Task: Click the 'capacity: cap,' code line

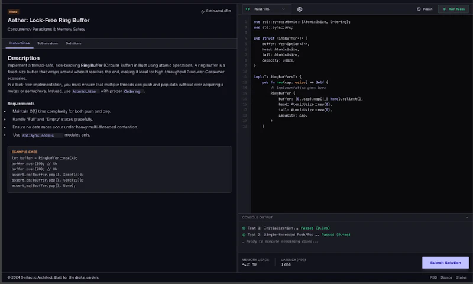Action: 293,115
